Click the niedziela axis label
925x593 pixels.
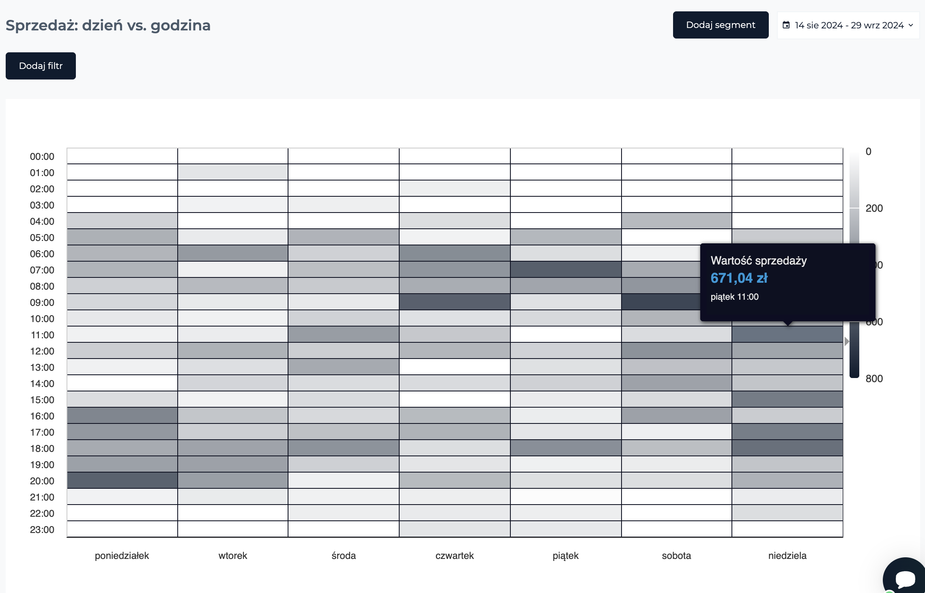[787, 556]
